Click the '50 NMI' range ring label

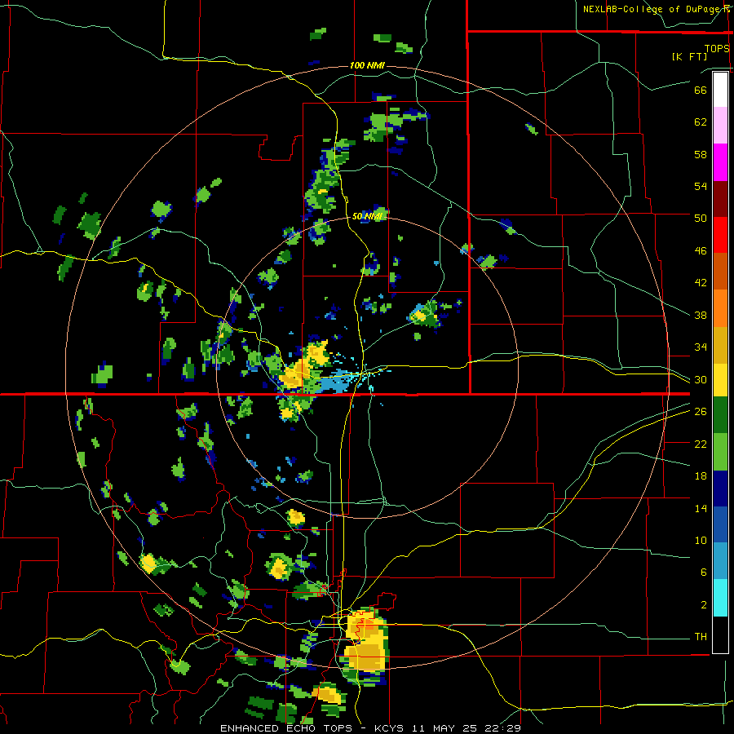tap(367, 216)
